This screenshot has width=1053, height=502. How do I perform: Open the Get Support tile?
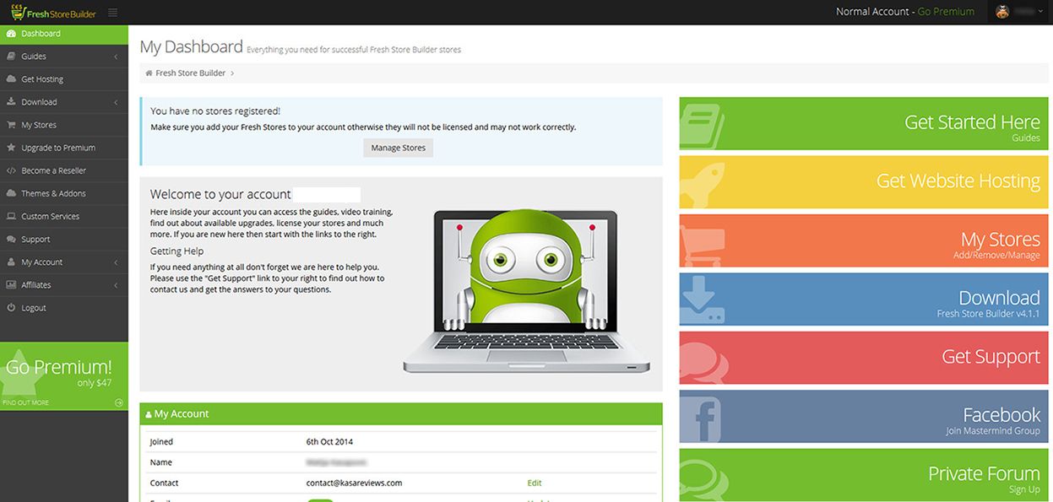point(864,358)
